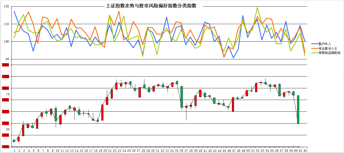Select the red-highlighted 3500 price label
The height and width of the screenshot is (153, 344).
5,100
